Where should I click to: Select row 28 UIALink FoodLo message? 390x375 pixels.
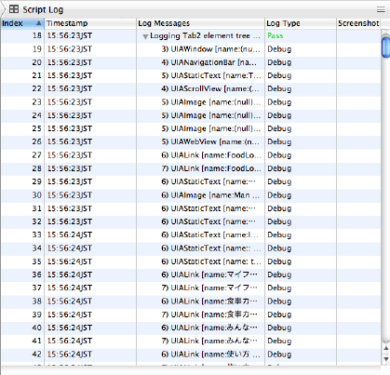click(211, 168)
